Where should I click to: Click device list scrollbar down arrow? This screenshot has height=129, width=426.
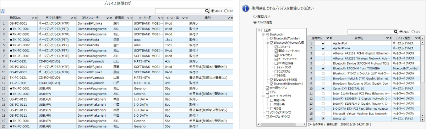pos(422,116)
